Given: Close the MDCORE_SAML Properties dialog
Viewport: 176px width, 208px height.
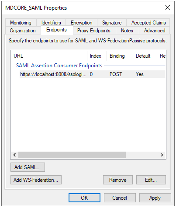Looking at the screenshot, I should pyautogui.click(x=168, y=7).
